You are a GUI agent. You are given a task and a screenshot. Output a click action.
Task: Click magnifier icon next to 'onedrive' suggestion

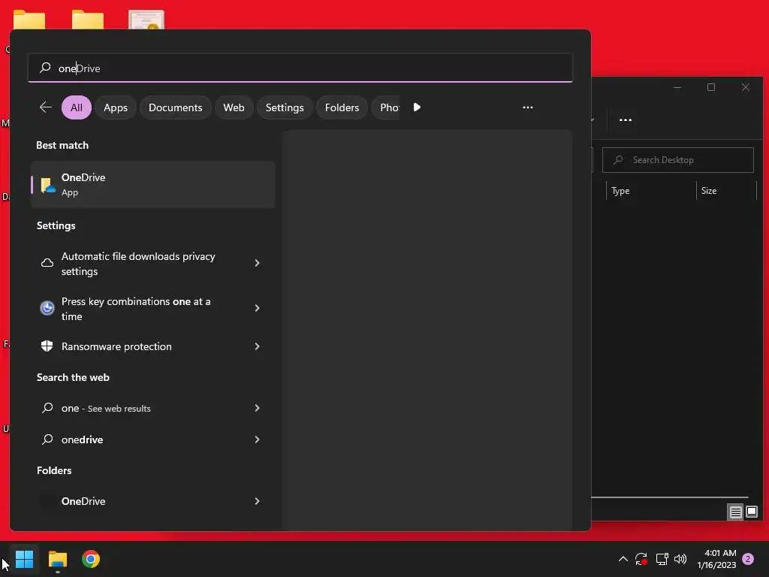pyautogui.click(x=47, y=439)
